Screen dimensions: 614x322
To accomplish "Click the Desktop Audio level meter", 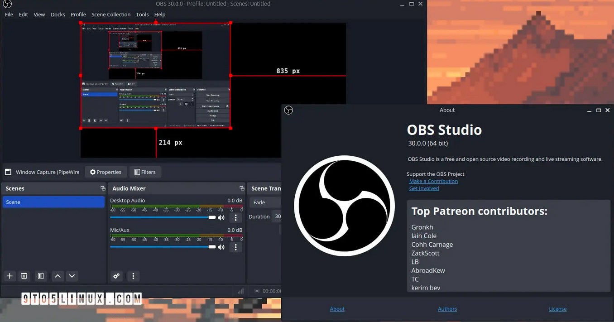I will click(177, 207).
